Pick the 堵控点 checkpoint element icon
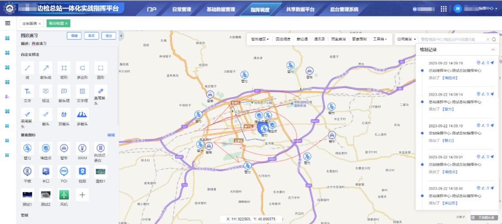 click(x=46, y=148)
